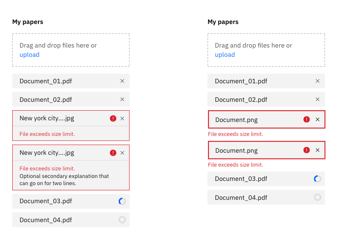The height and width of the screenshot is (244, 353).
Task: Click the loading spinner on right Document_03.pdf
Action: click(318, 179)
